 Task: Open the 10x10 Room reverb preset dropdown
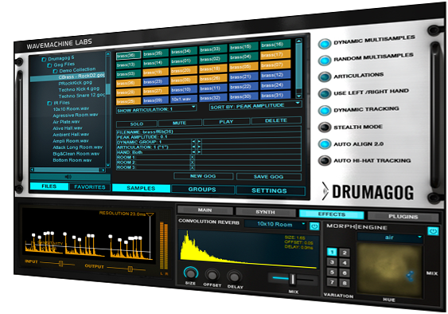275,225
